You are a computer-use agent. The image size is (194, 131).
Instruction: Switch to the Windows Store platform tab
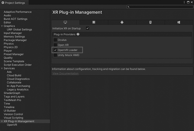coord(179,22)
